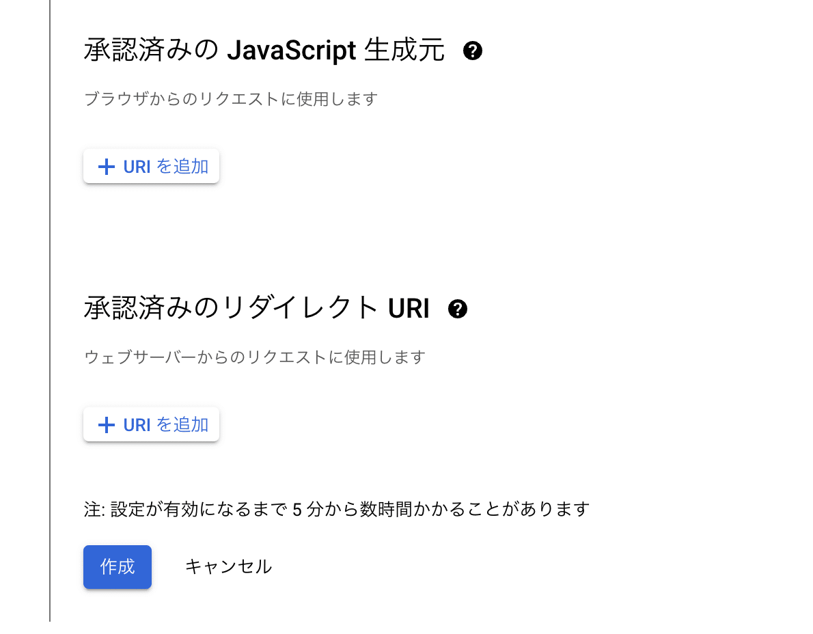Click the question mark icon beside リダイレクト URI
This screenshot has height=634, width=813.
[x=458, y=308]
